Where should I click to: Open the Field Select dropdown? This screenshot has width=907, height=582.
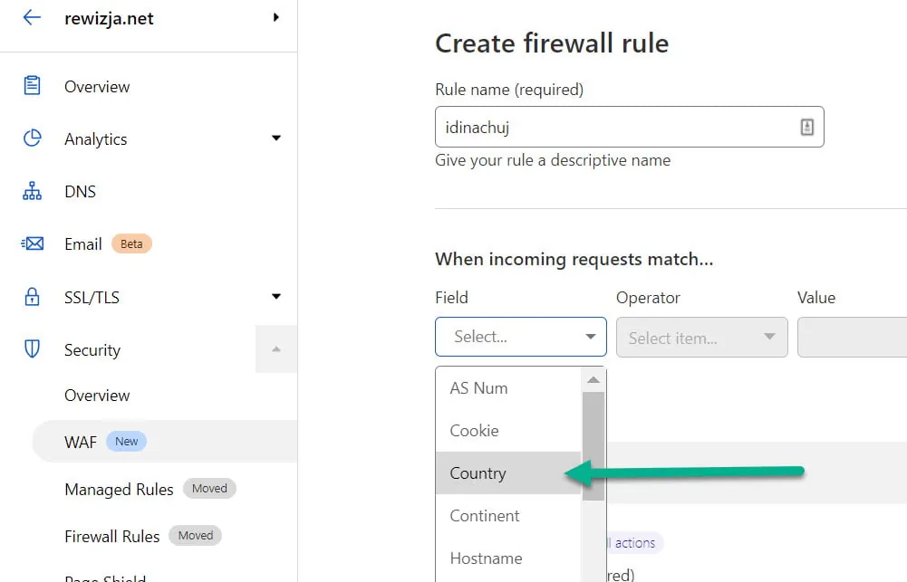click(521, 337)
